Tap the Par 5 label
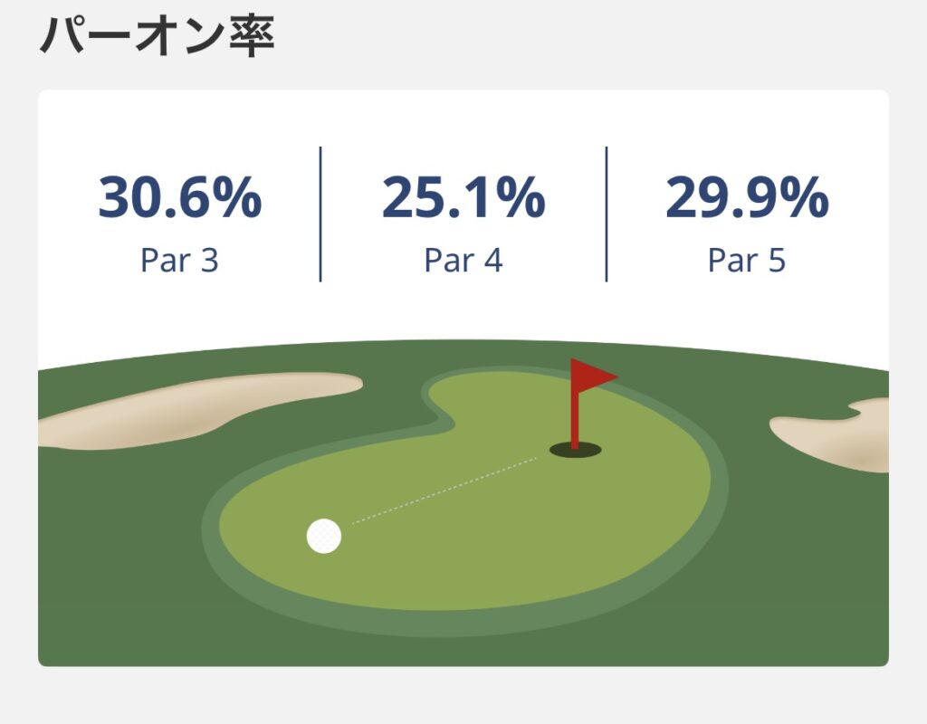The height and width of the screenshot is (724, 927). [747, 261]
